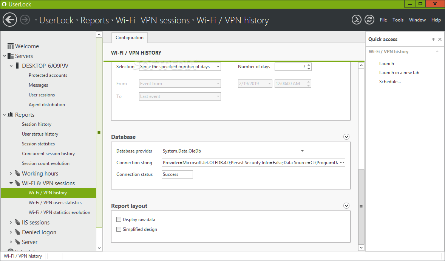Open Concurrent session history report
Viewport: 445px width, 261px height.
tap(48, 153)
